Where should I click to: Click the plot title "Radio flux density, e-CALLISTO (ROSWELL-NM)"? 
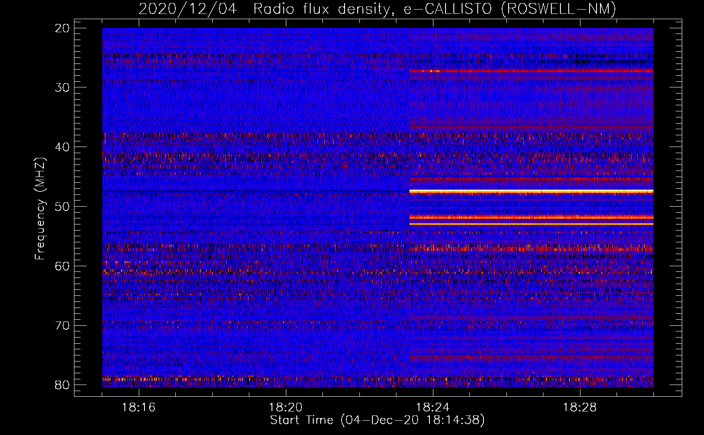[x=435, y=9]
